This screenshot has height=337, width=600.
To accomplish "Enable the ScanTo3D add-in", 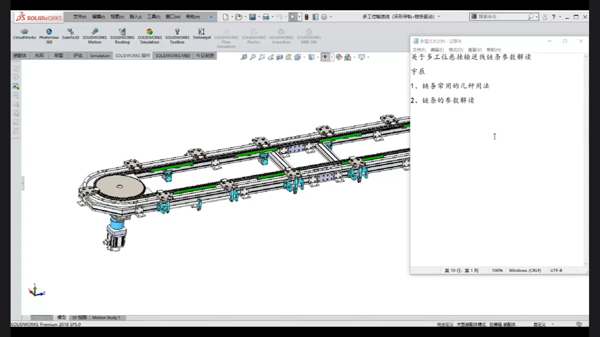I will 70,34.
